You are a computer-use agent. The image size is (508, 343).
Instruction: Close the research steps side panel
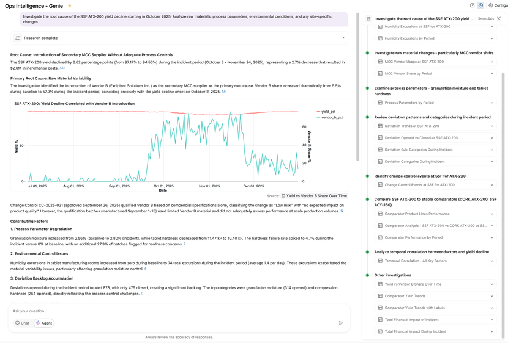point(499,19)
